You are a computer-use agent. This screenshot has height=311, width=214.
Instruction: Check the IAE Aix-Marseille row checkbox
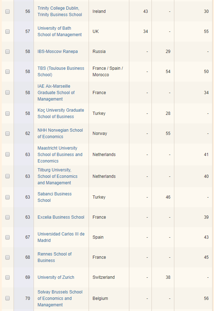click(8, 92)
